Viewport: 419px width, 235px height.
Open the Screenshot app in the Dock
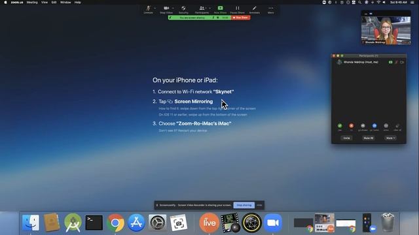tap(179, 223)
